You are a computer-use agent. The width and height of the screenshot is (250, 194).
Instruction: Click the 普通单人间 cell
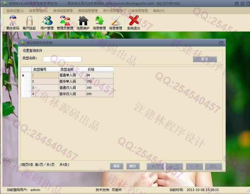click(72, 75)
